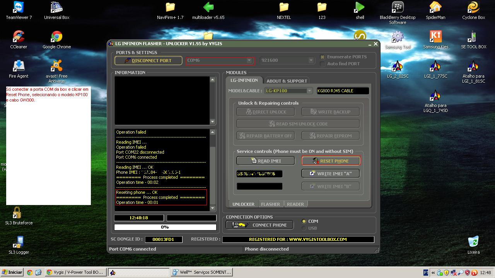Select the COM connection radio button
The image size is (495, 278).
304,221
